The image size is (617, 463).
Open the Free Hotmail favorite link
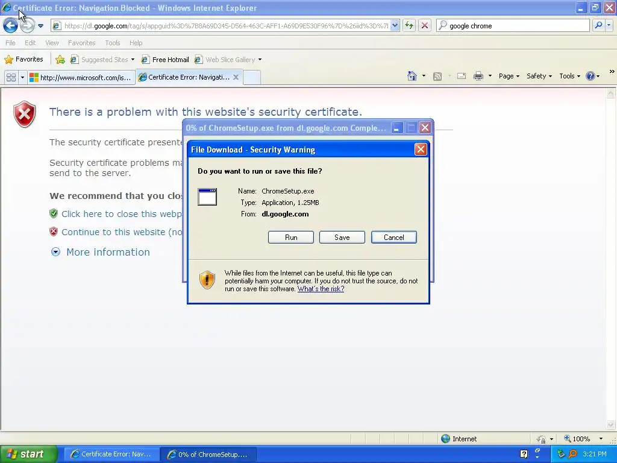[x=165, y=60]
